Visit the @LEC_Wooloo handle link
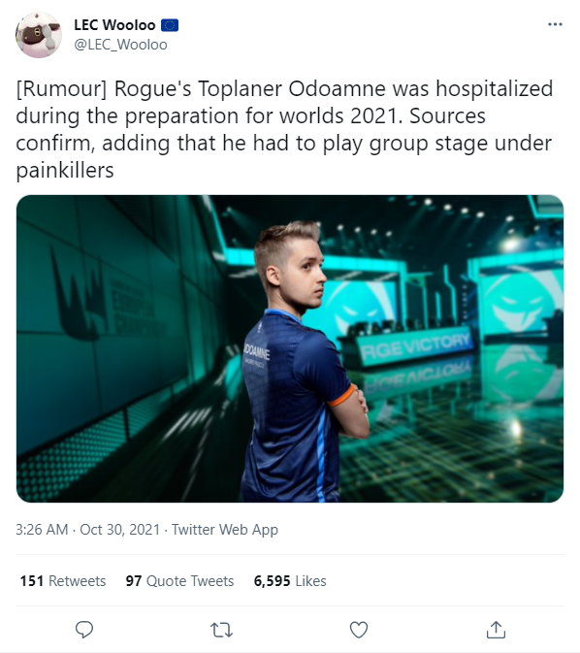Image resolution: width=580 pixels, height=653 pixels. pyautogui.click(x=120, y=45)
